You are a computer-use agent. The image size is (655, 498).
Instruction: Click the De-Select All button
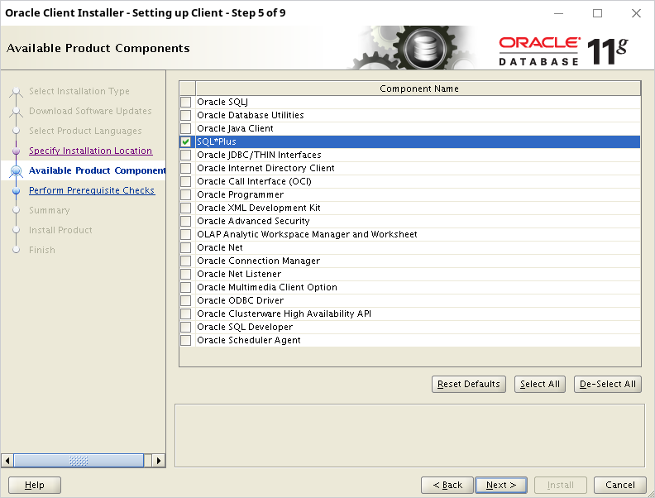pos(607,385)
